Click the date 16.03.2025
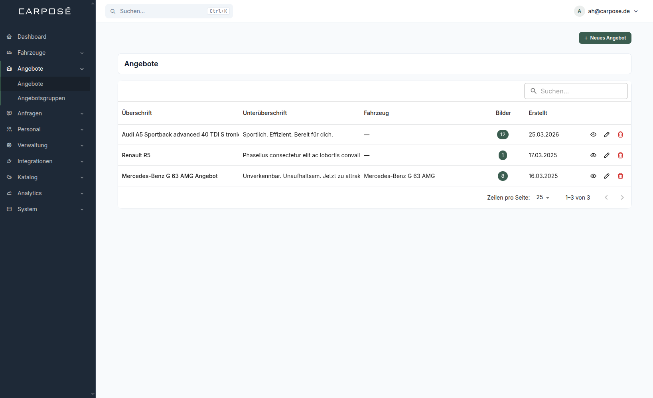Screen dimensions: 653x398 (x=543, y=176)
